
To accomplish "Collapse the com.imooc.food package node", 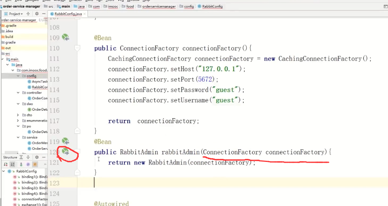I will click(13, 70).
